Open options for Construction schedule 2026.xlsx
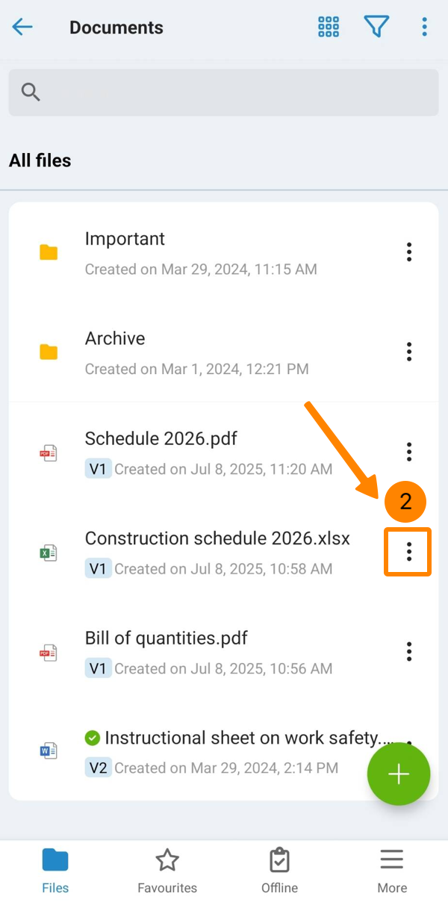Image resolution: width=448 pixels, height=911 pixels. (408, 552)
